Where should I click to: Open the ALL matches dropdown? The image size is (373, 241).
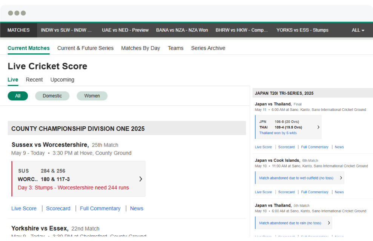pyautogui.click(x=358, y=30)
